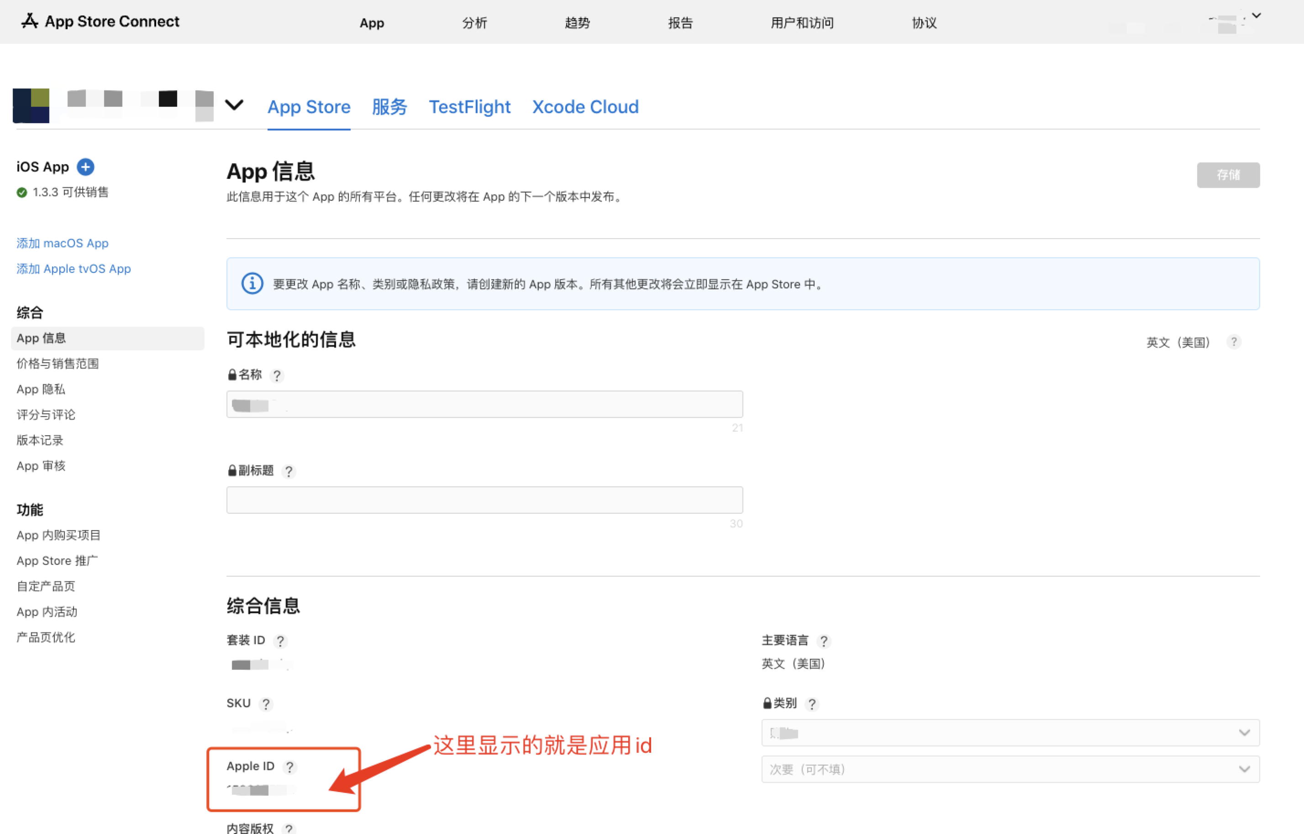Open App 内活动 in sidebar
The width and height of the screenshot is (1304, 834).
click(47, 611)
